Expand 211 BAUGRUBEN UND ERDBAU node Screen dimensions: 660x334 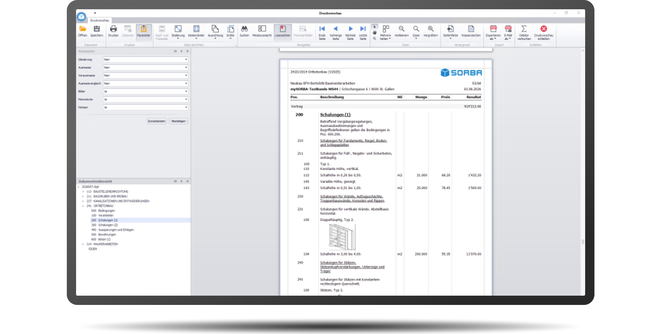click(83, 196)
